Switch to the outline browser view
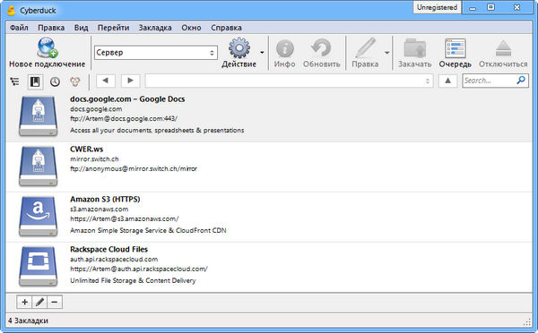Screen dimensions: 538x333 pos(14,81)
